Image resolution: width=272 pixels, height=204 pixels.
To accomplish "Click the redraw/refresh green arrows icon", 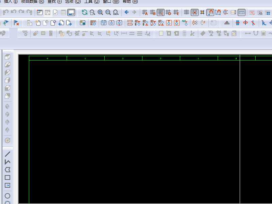I will point(84,13).
